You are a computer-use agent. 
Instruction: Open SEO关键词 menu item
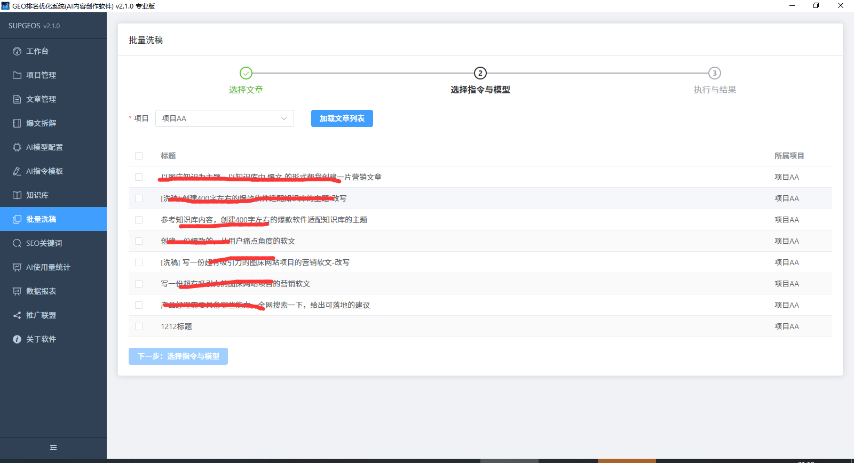pos(53,243)
